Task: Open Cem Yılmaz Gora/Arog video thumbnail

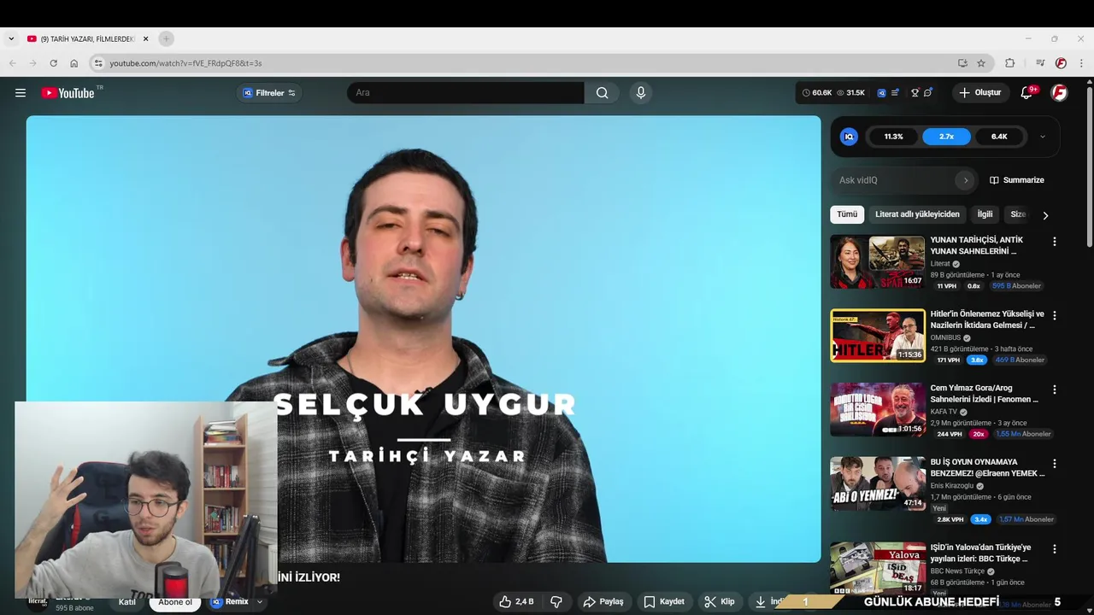Action: pyautogui.click(x=878, y=410)
